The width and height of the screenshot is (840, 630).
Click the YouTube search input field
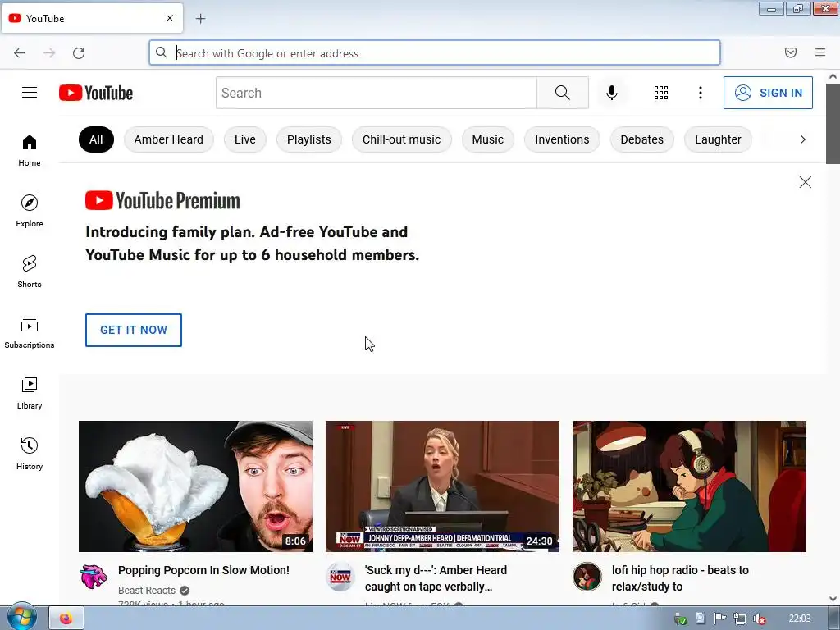pos(377,93)
